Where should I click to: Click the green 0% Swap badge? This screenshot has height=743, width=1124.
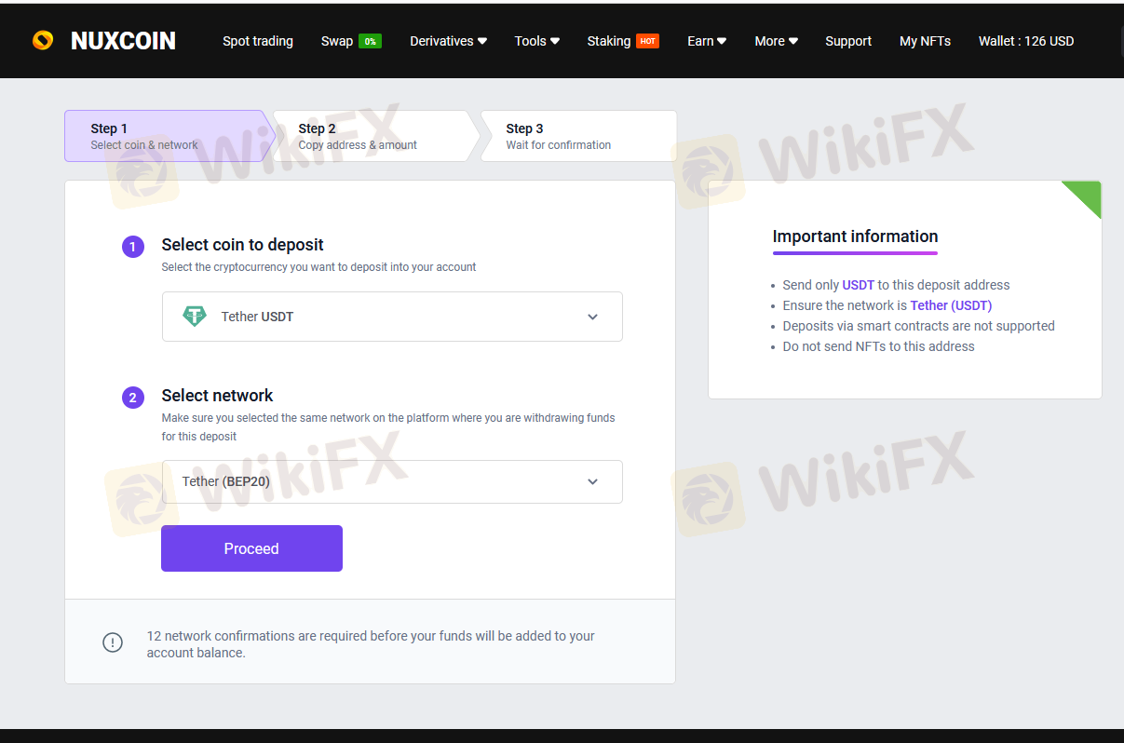[370, 41]
